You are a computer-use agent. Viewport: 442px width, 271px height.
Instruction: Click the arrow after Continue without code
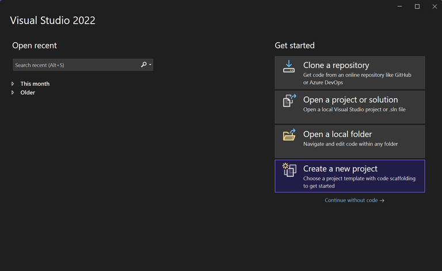point(382,200)
